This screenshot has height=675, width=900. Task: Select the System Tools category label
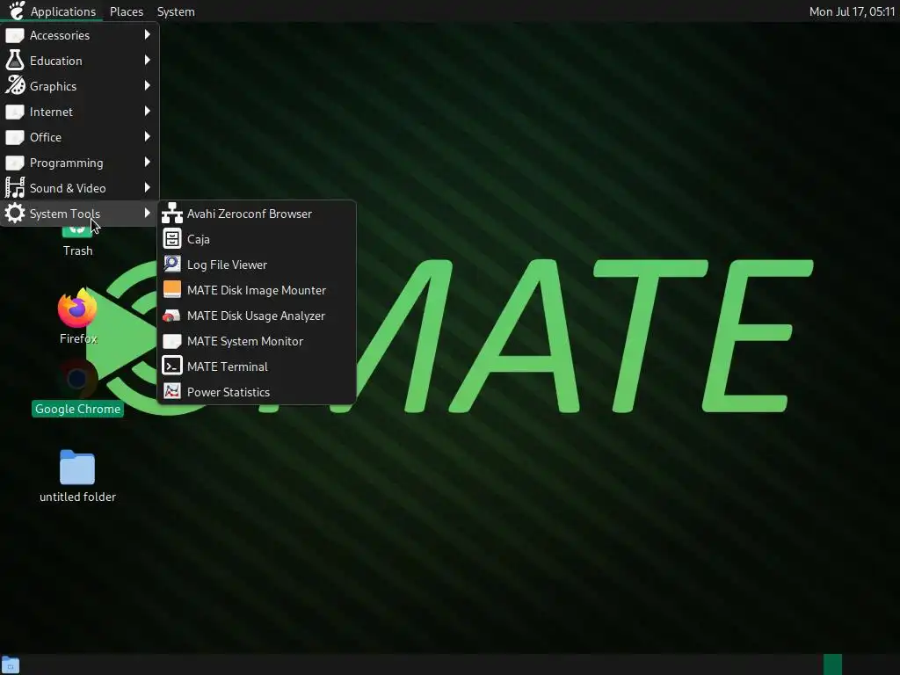[65, 214]
